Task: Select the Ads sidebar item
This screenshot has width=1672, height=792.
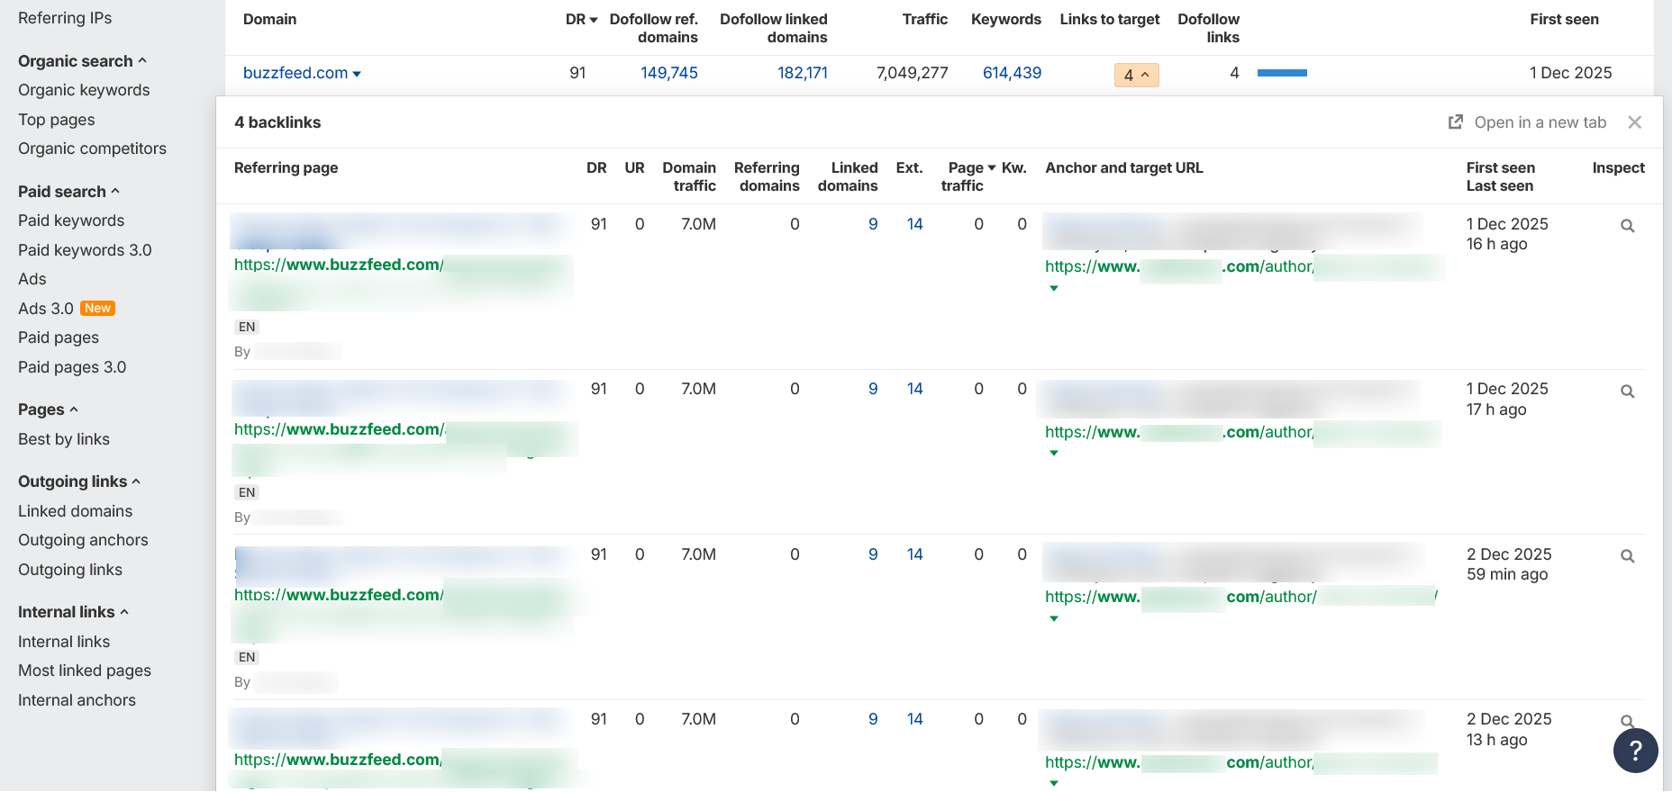Action: coord(32,279)
